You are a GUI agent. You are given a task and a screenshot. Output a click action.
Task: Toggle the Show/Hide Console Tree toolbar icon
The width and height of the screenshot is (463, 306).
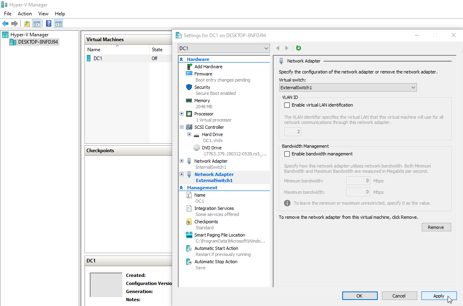37,23
